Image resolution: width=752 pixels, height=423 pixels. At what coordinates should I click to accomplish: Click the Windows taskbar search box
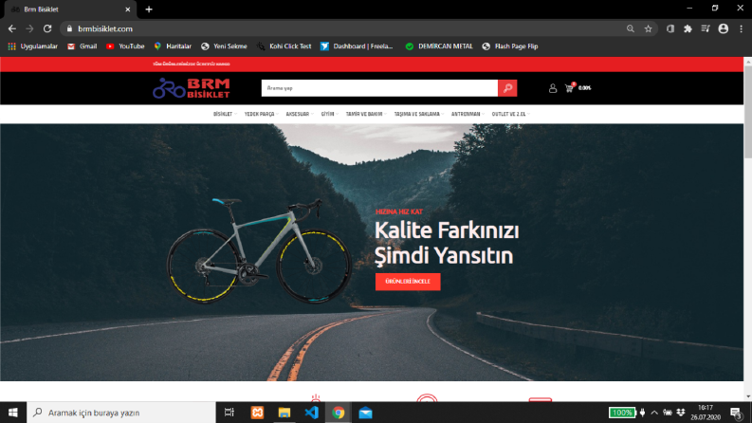pyautogui.click(x=120, y=413)
